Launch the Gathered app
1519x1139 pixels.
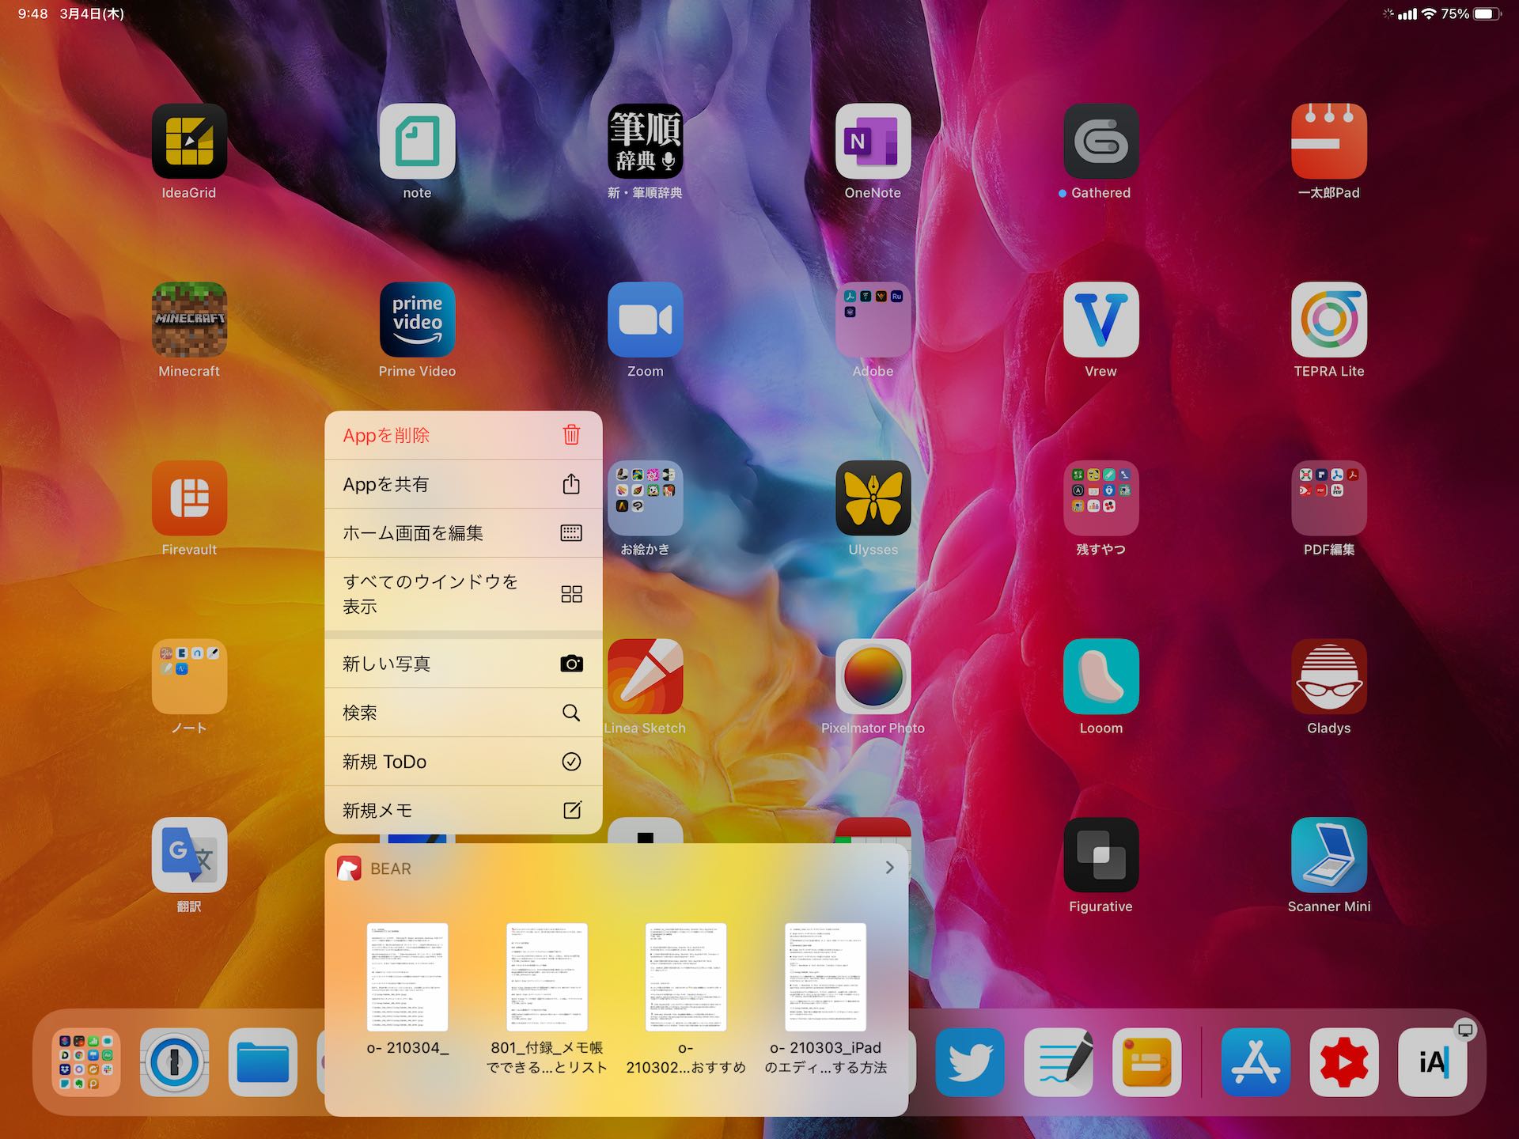pos(1100,142)
